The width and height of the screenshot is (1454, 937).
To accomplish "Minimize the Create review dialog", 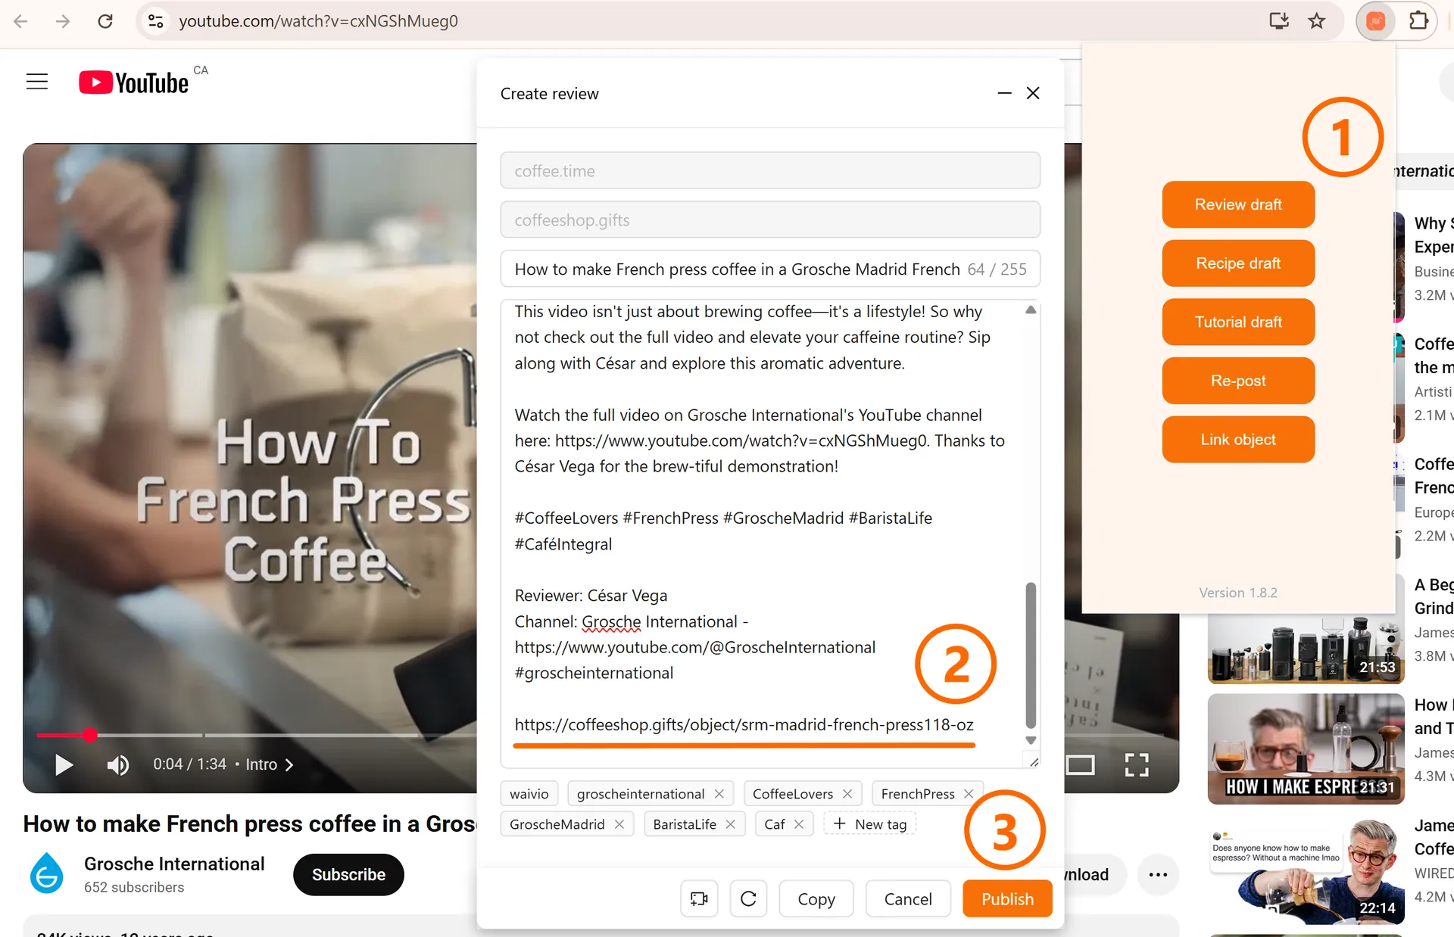I will tap(1004, 93).
